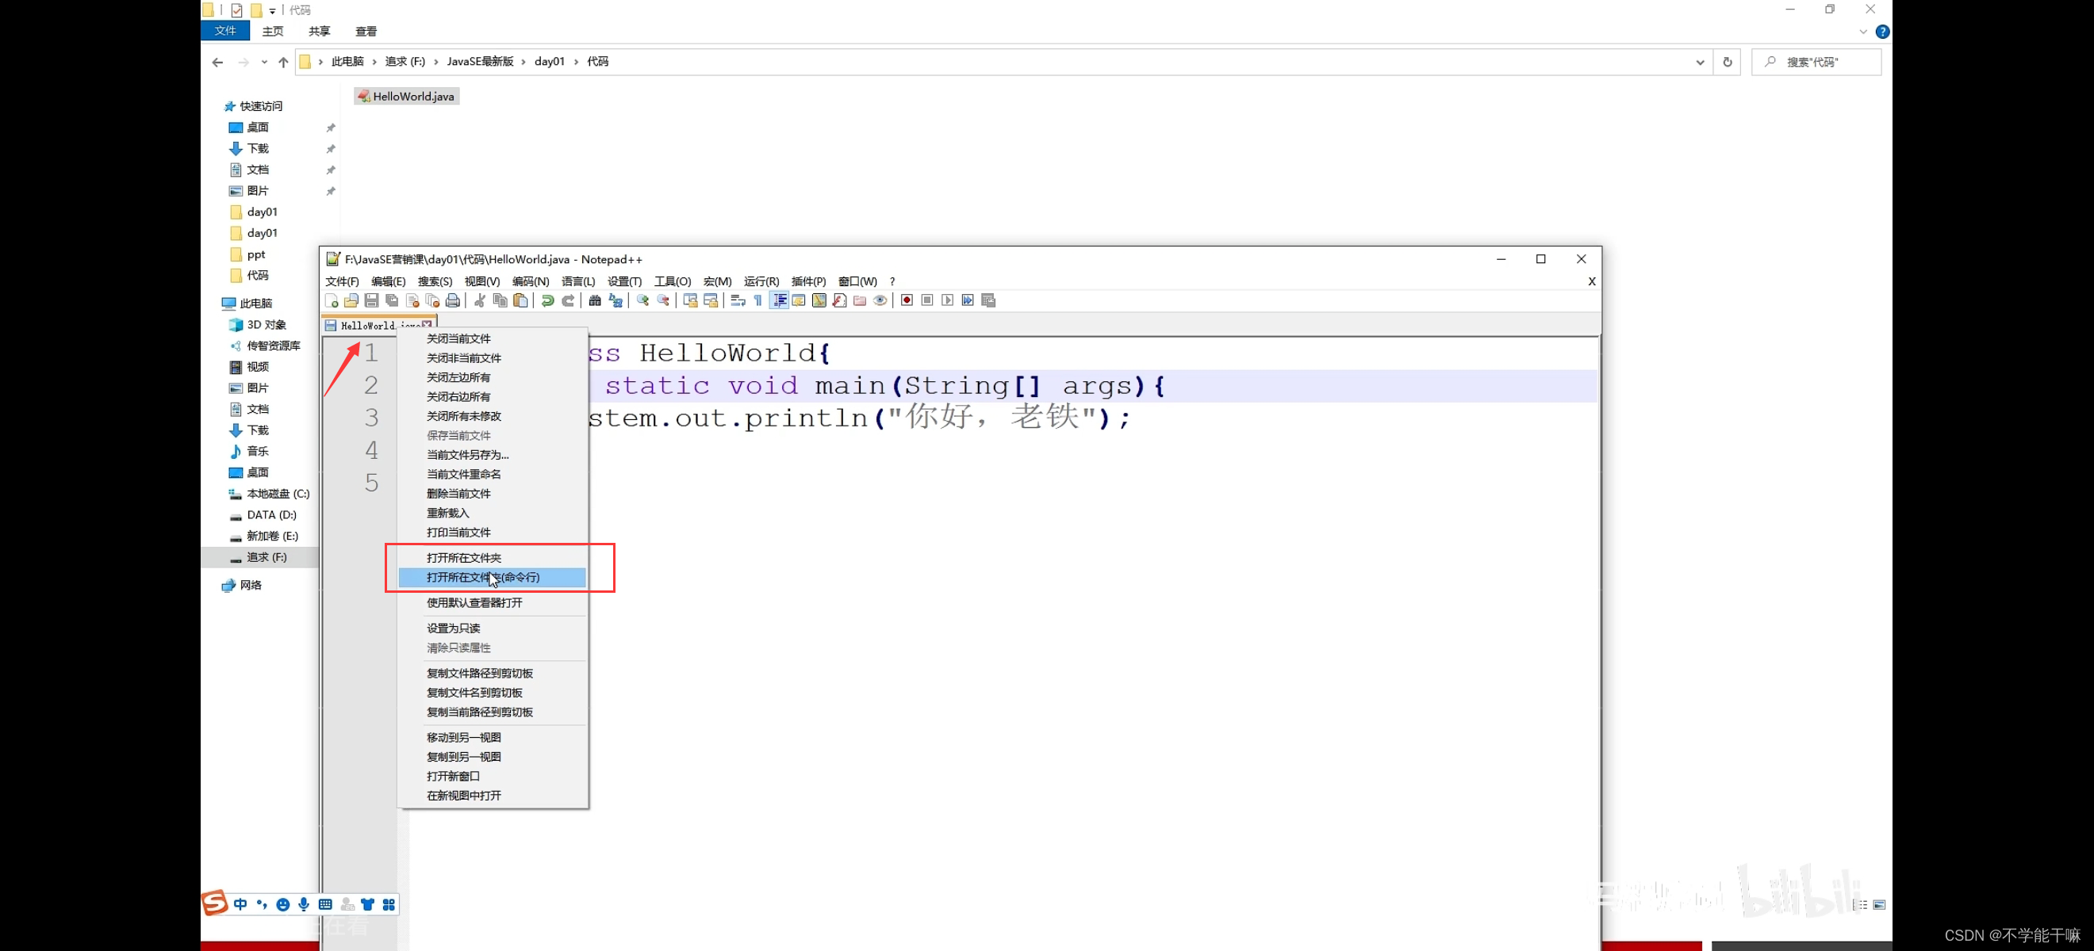
Task: Toggle word wrap in Notepad++
Action: click(738, 300)
